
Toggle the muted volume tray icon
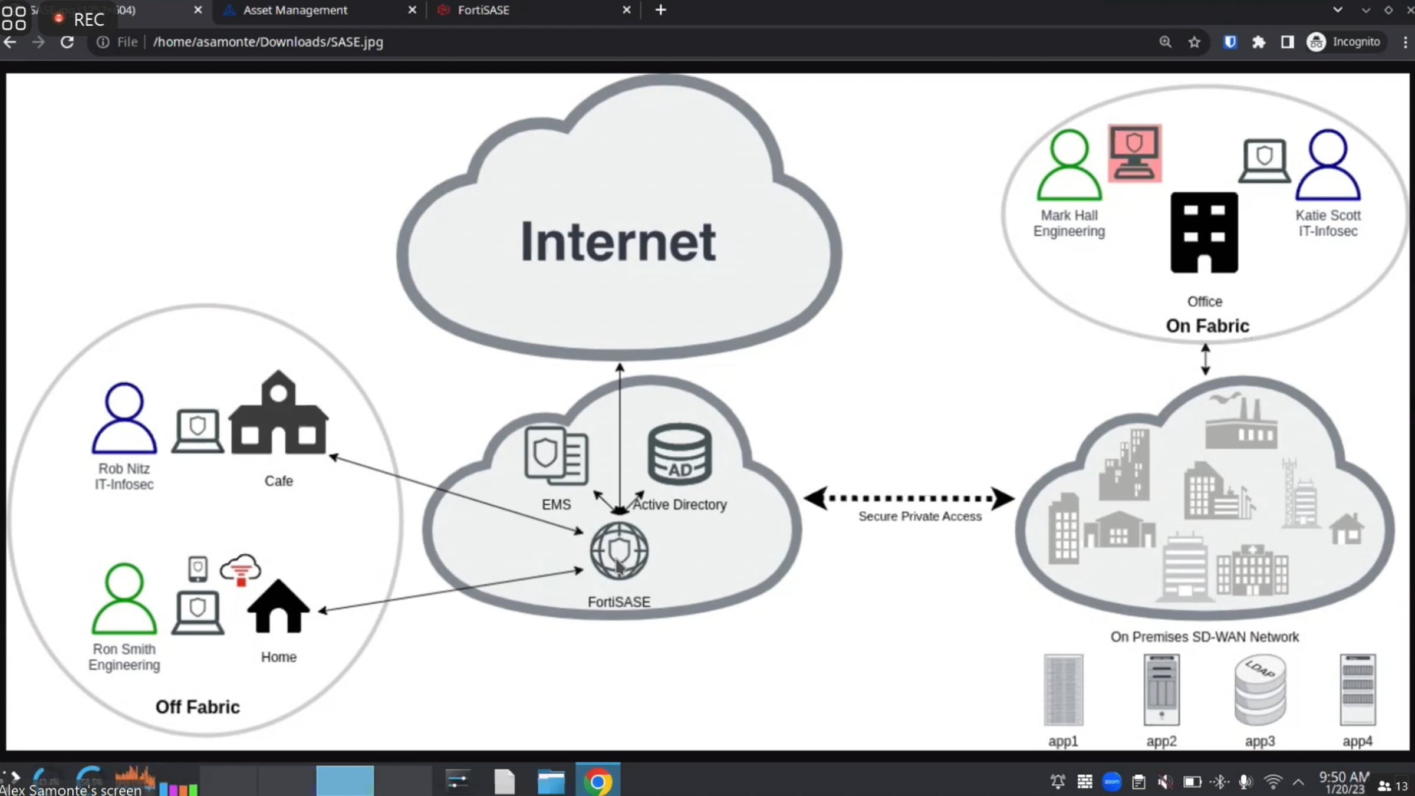[1165, 782]
